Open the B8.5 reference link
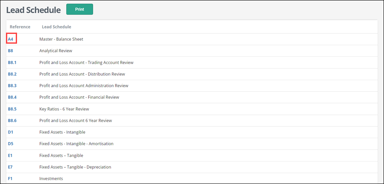This screenshot has width=384, height=184. [12, 109]
